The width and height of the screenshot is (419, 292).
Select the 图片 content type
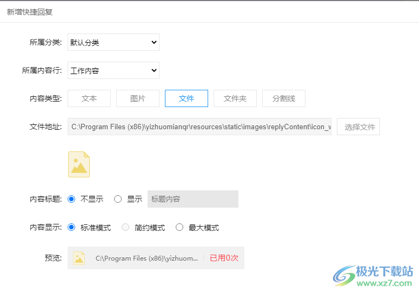[x=138, y=98]
